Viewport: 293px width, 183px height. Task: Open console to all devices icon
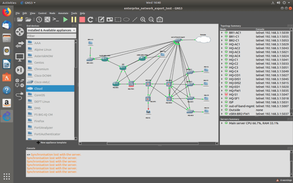[x=56, y=19]
